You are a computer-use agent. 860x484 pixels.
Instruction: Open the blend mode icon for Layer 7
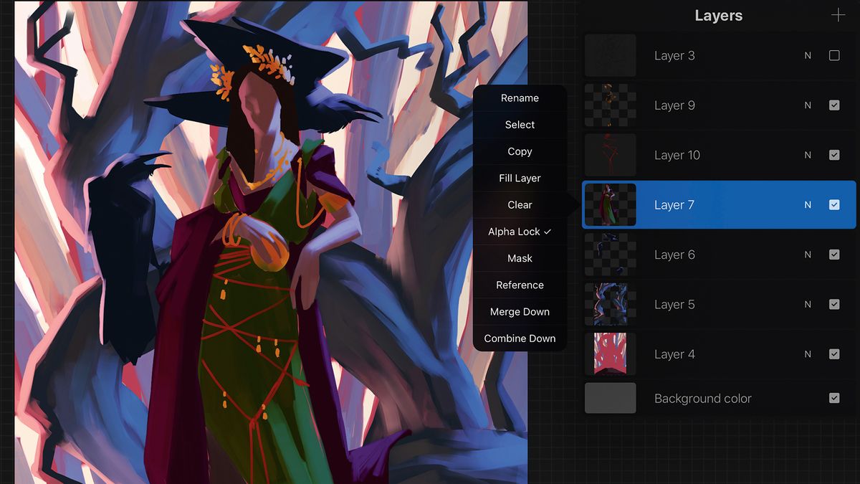807,204
